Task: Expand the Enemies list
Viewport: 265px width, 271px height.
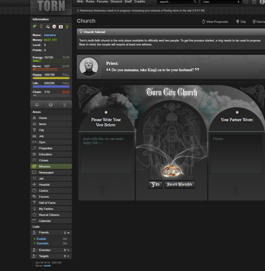Action: click(68, 250)
